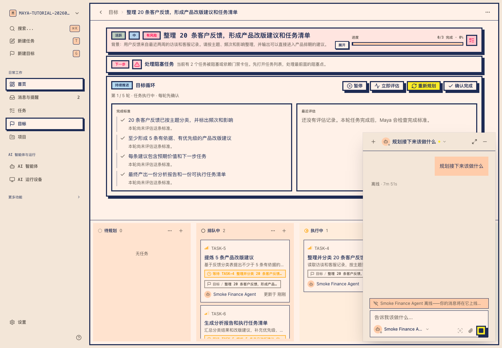
Task: Click the goal progress bar
Action: [x=408, y=44]
